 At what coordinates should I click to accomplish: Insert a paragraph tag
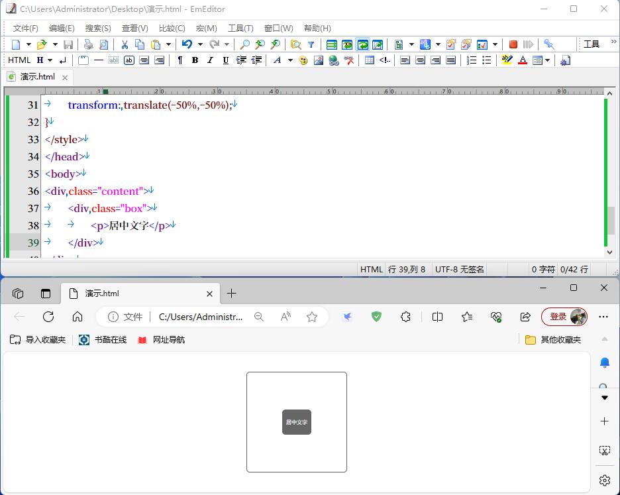(180, 60)
